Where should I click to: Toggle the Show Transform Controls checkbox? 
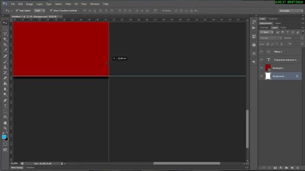pos(51,10)
